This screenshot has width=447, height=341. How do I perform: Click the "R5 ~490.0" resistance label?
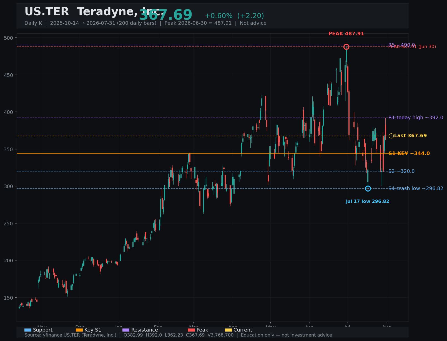[401, 45]
